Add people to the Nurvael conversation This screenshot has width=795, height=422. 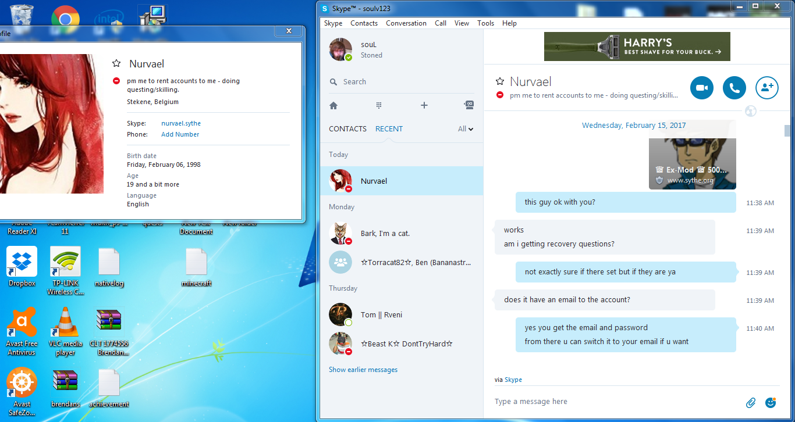767,88
